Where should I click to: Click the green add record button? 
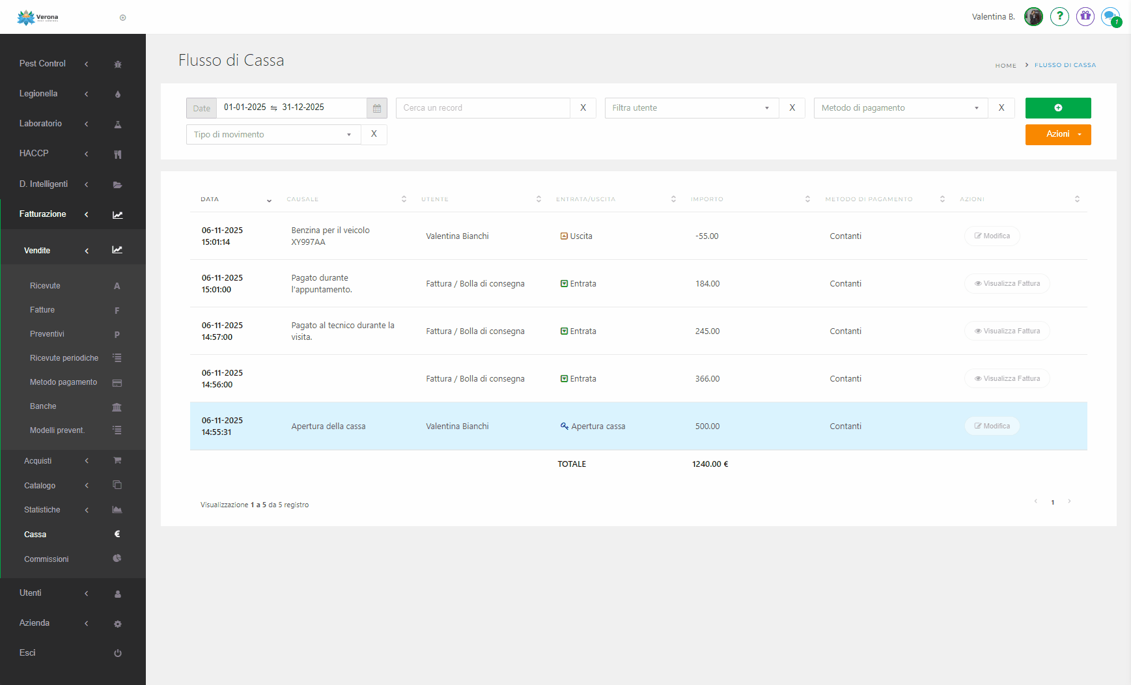[x=1057, y=108]
